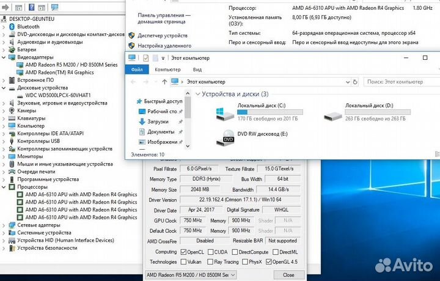The image size is (440, 281).
Task: Collapse the Процессоры tree node
Action: point(4,187)
